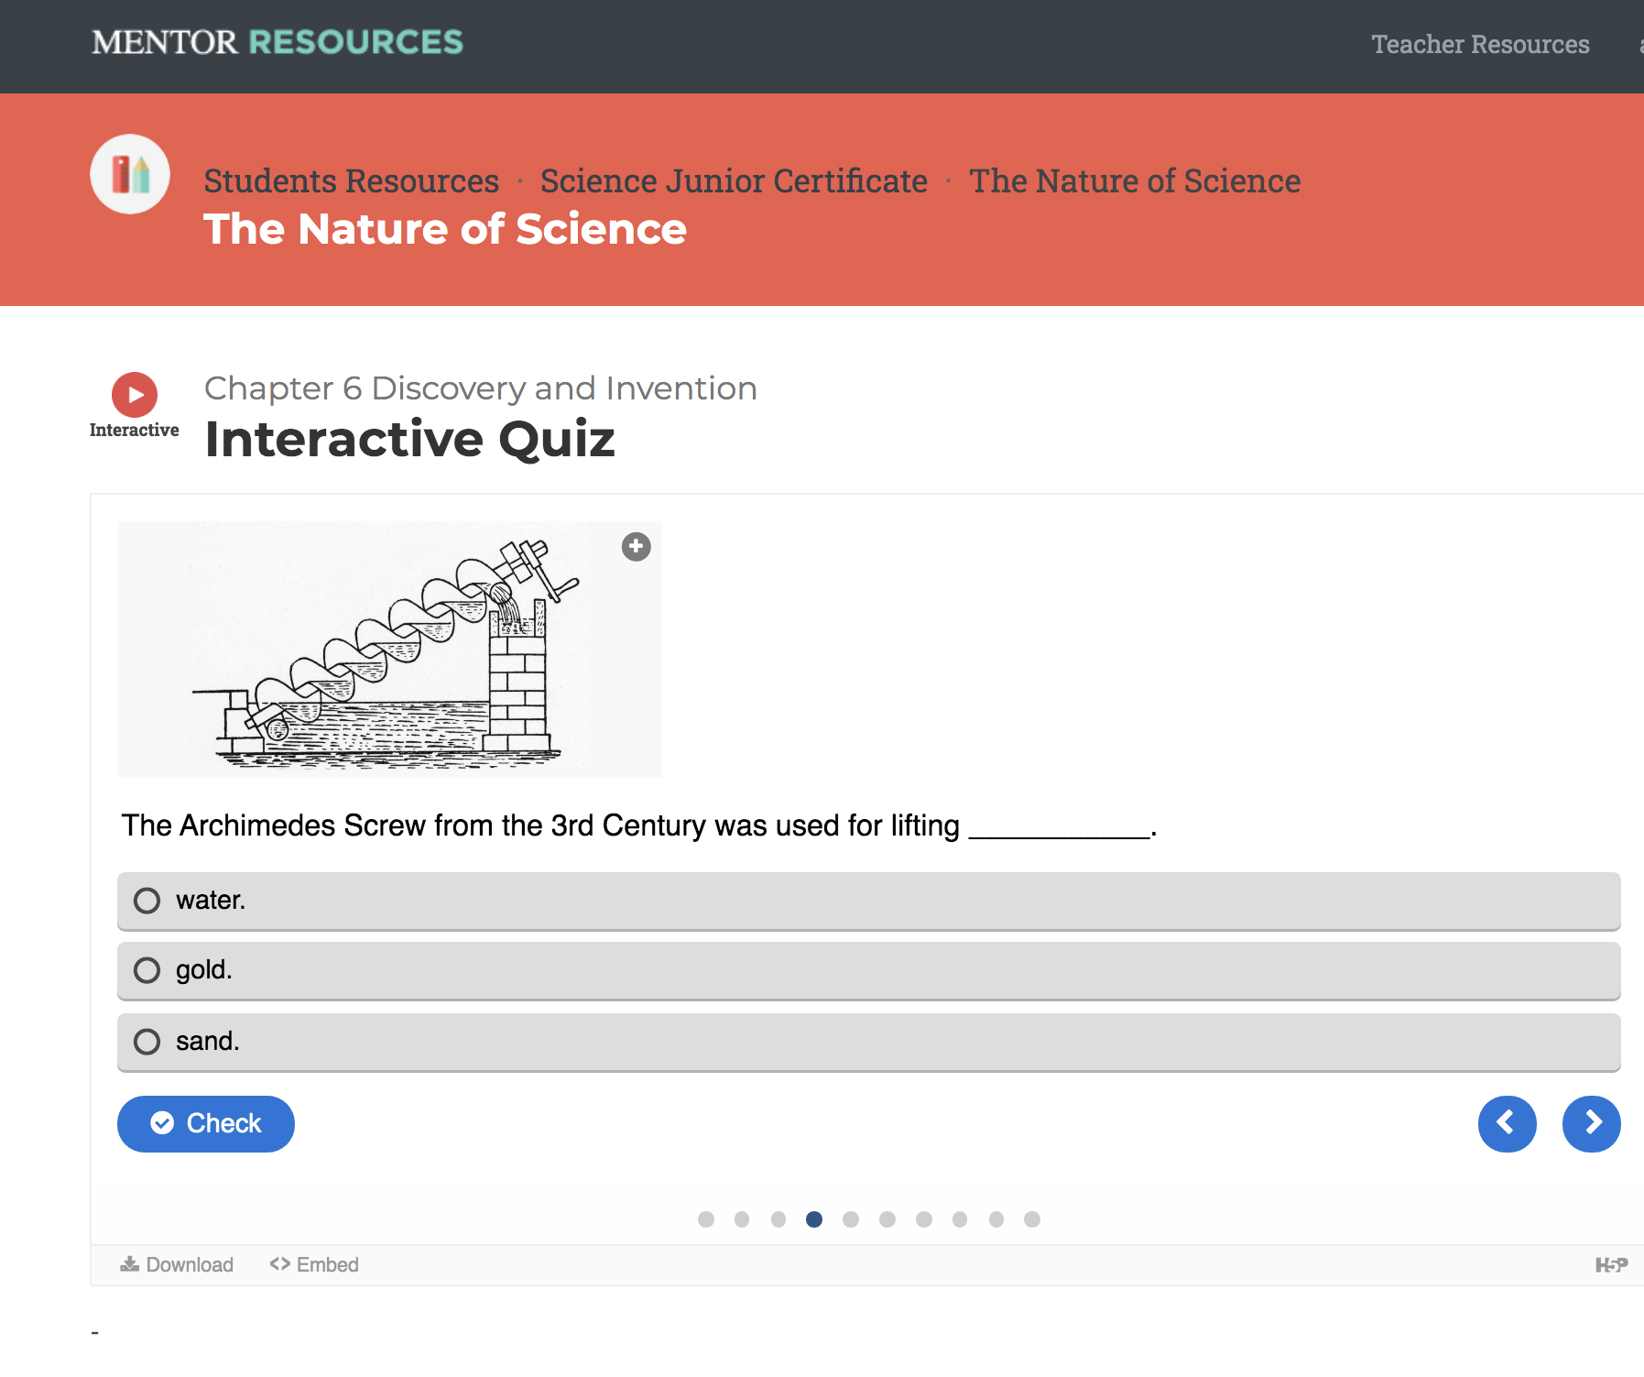Viewport: 1644px width, 1377px height.
Task: Click the Download link
Action: coord(177,1264)
